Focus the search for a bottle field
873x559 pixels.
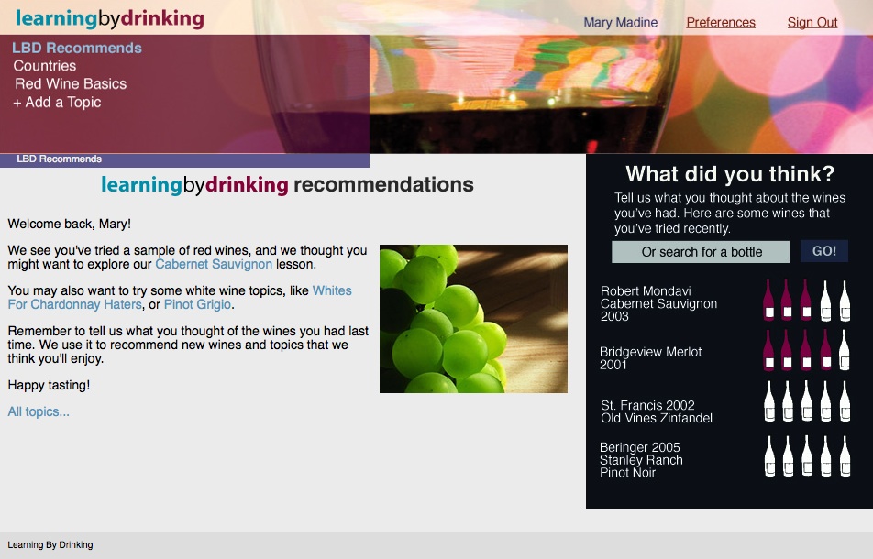tap(701, 252)
